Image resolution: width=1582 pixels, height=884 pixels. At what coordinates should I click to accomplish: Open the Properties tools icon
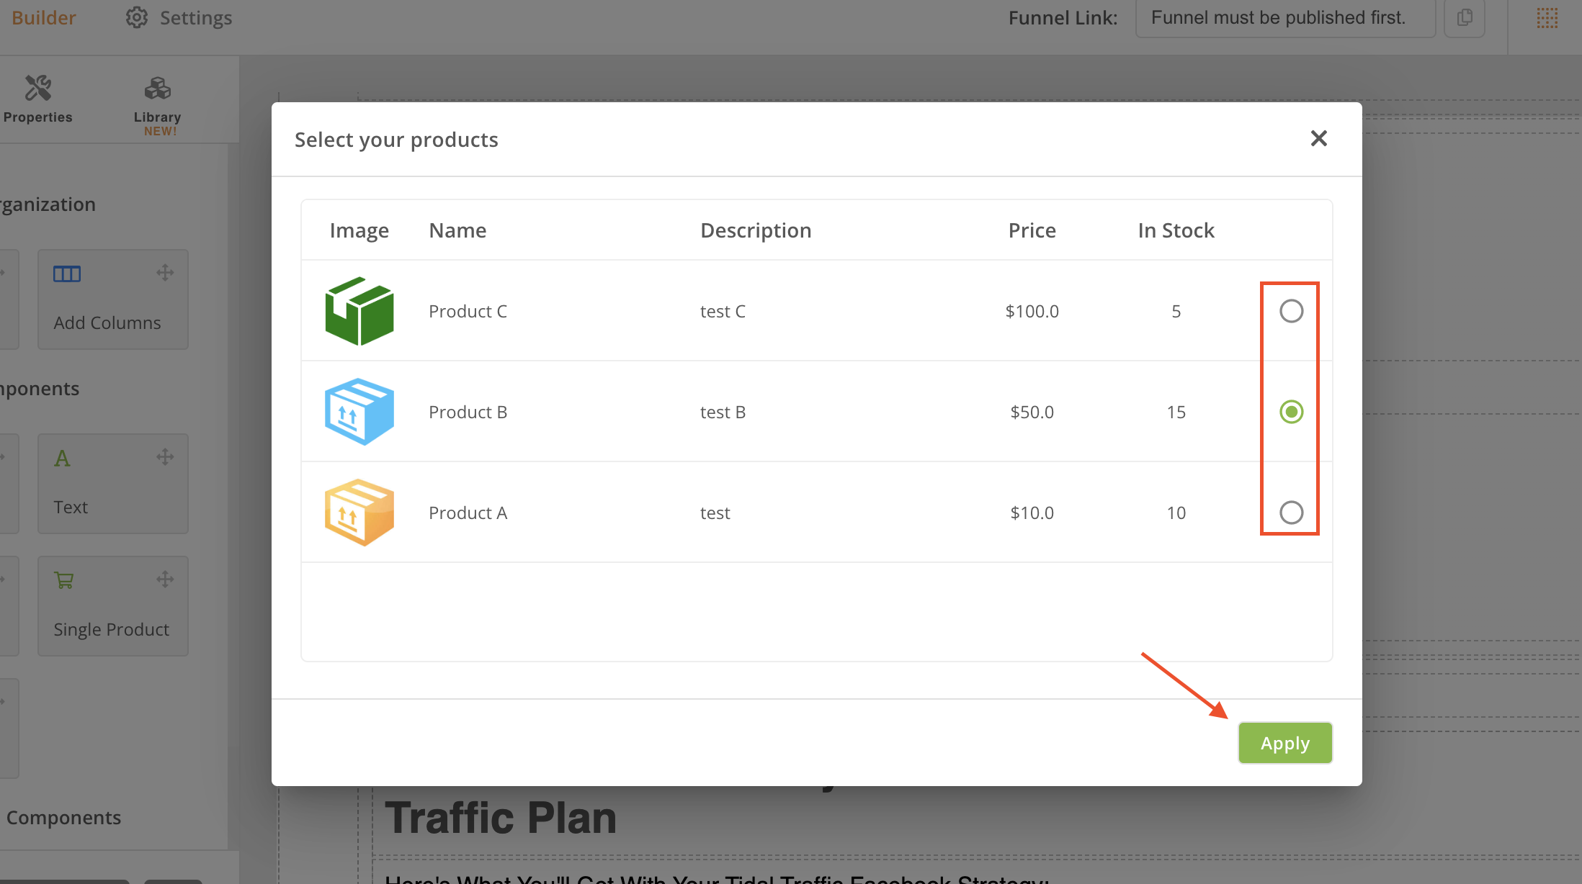pyautogui.click(x=38, y=89)
